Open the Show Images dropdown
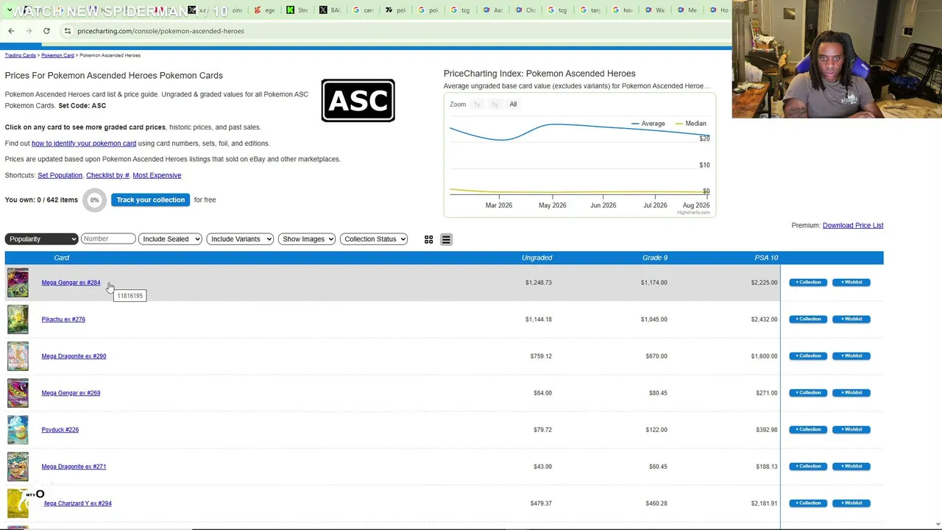The image size is (942, 530). [307, 239]
